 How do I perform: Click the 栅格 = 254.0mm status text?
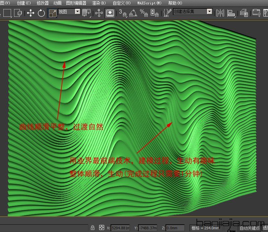click(205, 228)
